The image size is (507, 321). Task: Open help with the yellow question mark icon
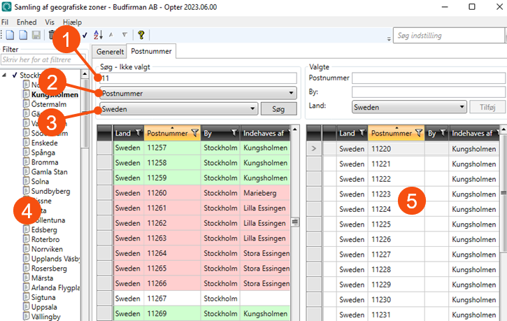click(141, 34)
